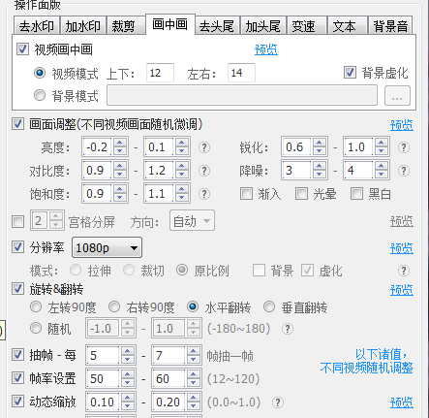
Task: Click 预览 link for 动态缩放
Action: [x=402, y=402]
